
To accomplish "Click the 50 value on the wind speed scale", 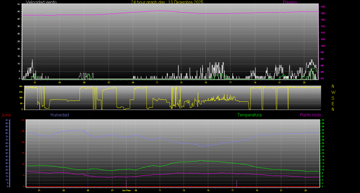I will coord(18,4).
